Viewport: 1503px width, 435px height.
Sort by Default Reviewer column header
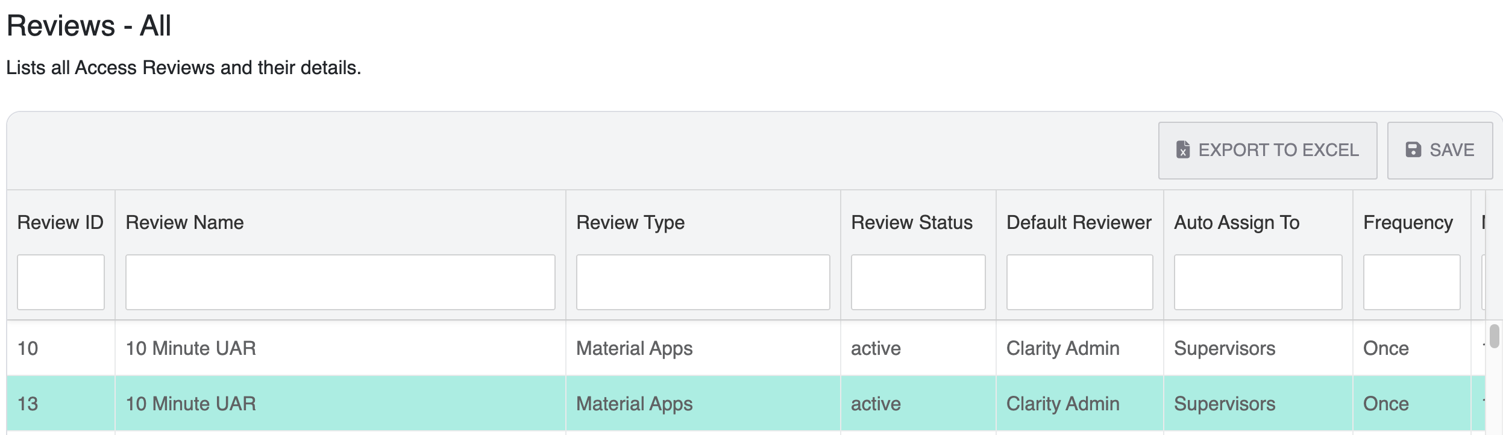tap(1079, 222)
